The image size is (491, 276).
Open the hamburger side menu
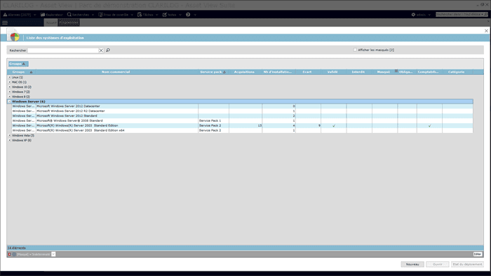[5, 22]
